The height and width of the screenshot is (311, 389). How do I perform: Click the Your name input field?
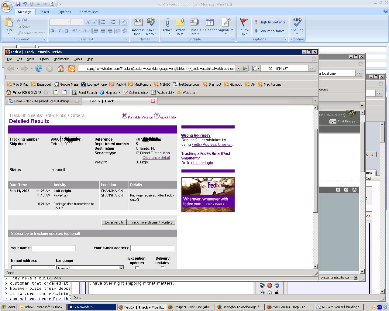coord(54,248)
